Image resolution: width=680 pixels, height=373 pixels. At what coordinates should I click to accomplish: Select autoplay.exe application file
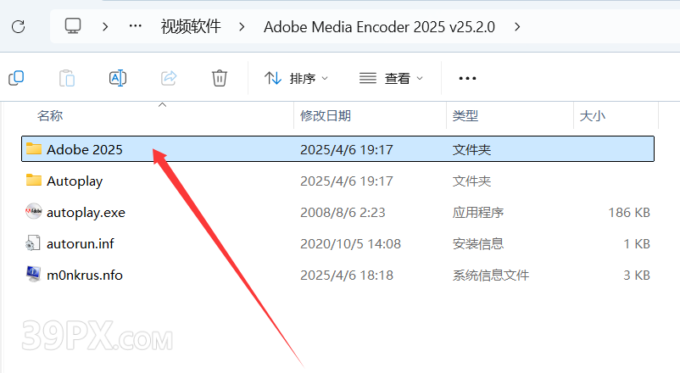337,213
